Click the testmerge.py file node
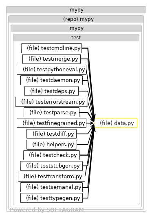Image resolution: width=152 pixels, height=218 pixels. pos(51,59)
